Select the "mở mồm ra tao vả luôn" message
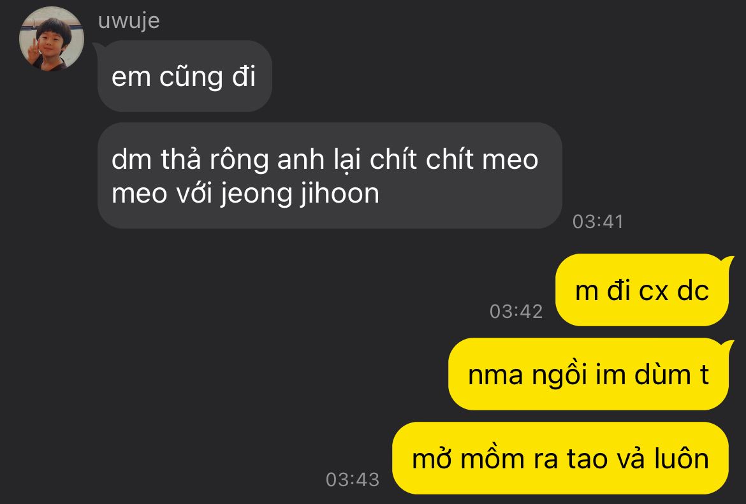 click(x=560, y=458)
